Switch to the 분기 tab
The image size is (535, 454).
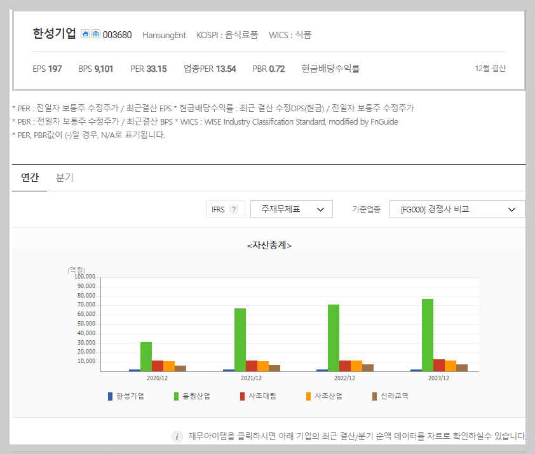click(x=64, y=178)
